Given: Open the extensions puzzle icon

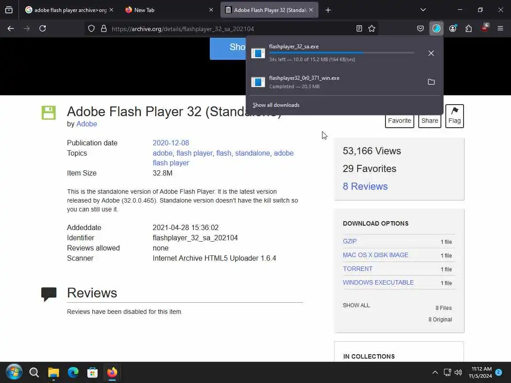Looking at the screenshot, I should coord(468,29).
